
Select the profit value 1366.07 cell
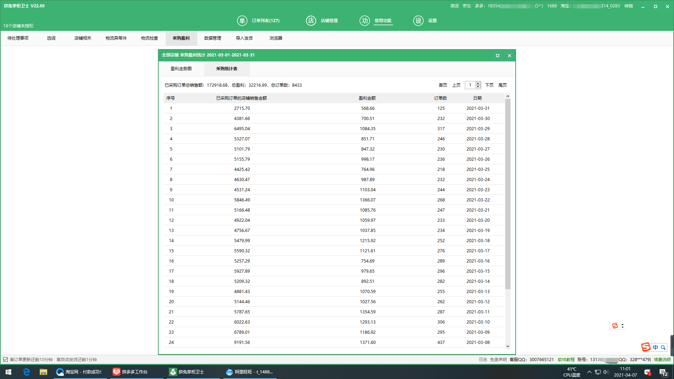368,200
